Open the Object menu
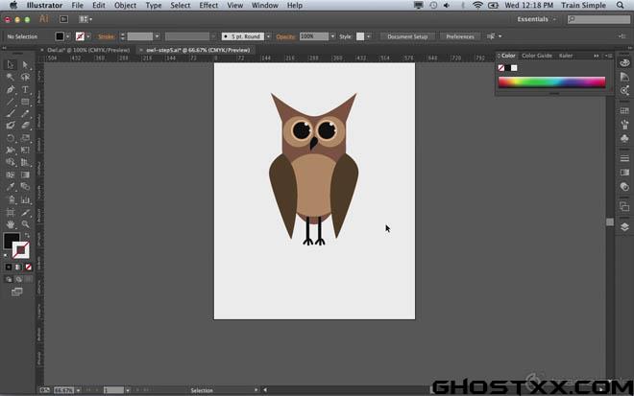This screenshot has height=396, width=634. [125, 5]
